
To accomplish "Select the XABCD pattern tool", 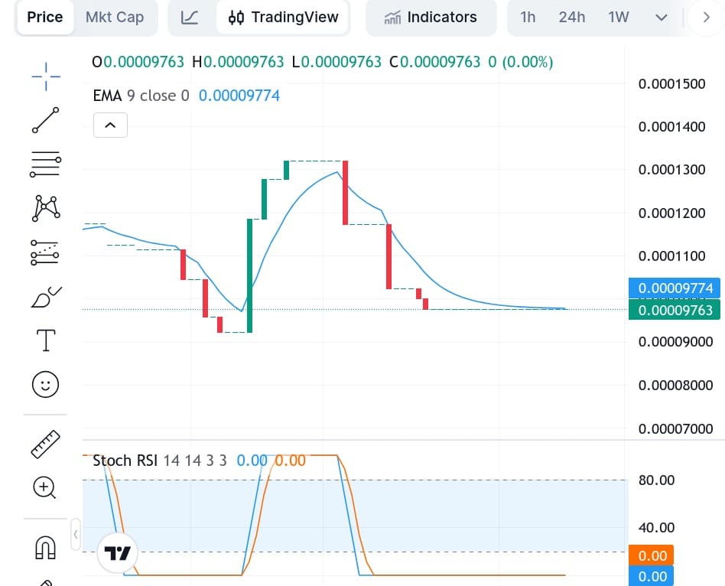I will pyautogui.click(x=45, y=208).
